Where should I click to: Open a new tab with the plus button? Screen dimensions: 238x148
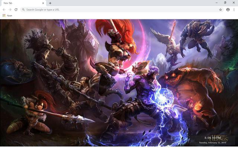50,3
